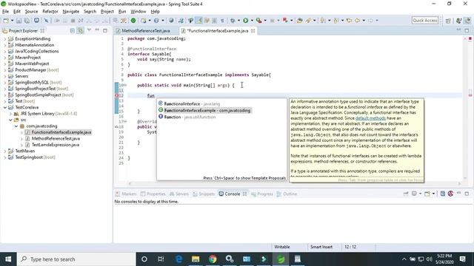Open the Window menu

[x=138, y=12]
